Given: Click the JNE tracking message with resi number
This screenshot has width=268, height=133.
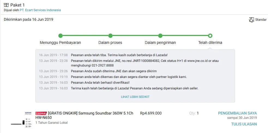Looking at the screenshot, I should [x=144, y=63].
